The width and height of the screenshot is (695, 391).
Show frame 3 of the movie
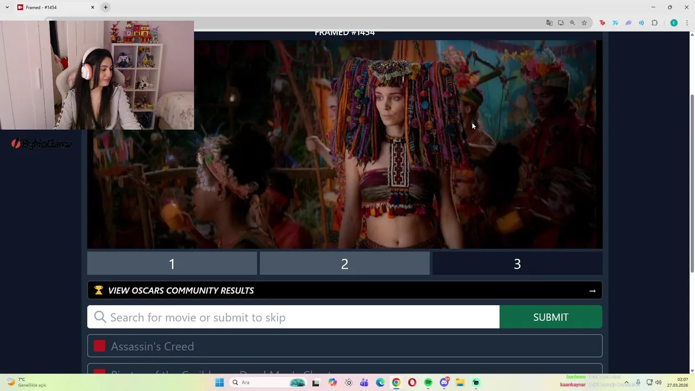point(517,264)
